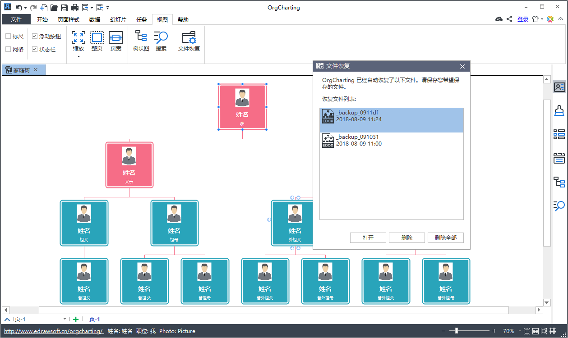The width and height of the screenshot is (568, 338).
Task: Switch to the 页面样式 tab
Action: [69, 19]
